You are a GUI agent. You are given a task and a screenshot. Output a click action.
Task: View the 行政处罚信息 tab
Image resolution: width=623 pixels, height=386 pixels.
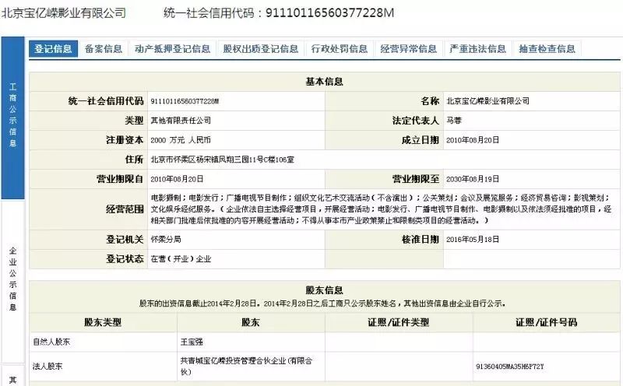[x=340, y=49]
